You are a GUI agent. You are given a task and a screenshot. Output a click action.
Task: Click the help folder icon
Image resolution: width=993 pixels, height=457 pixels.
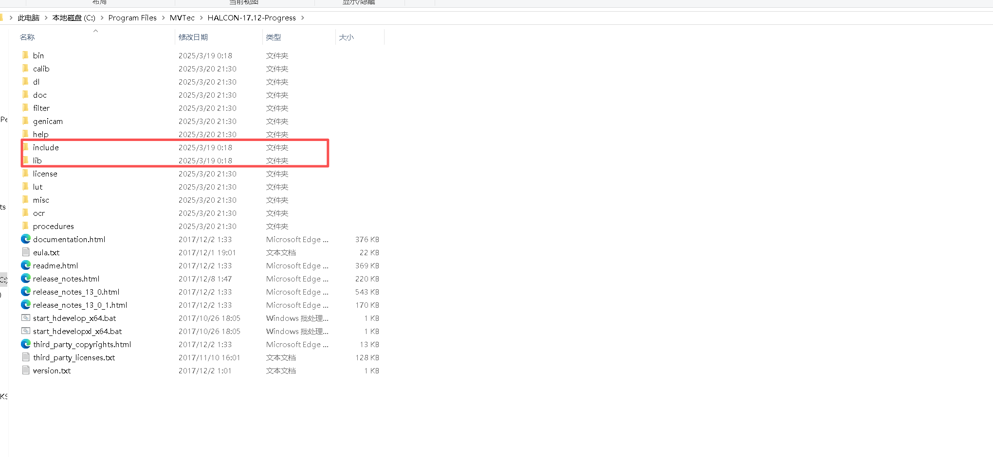pos(25,134)
